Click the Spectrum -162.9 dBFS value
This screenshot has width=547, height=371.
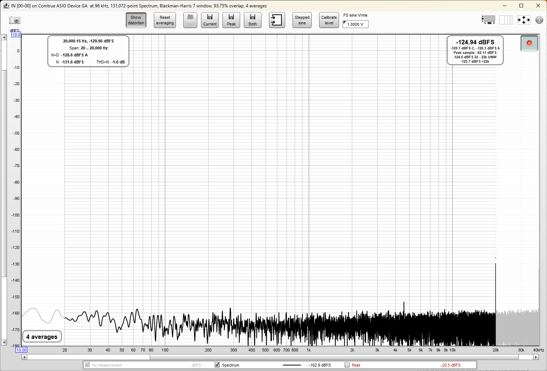tap(320, 365)
